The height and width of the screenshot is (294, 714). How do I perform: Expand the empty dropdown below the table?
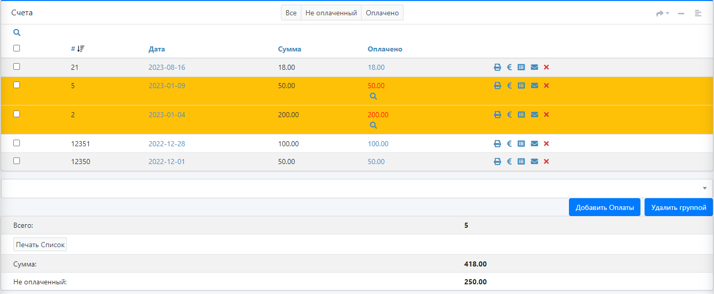(356, 189)
